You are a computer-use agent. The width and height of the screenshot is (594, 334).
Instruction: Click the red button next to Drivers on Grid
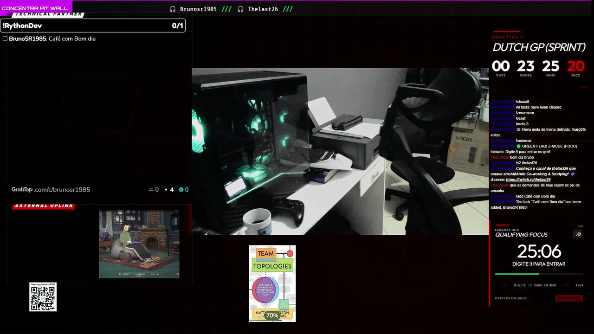(x=568, y=298)
